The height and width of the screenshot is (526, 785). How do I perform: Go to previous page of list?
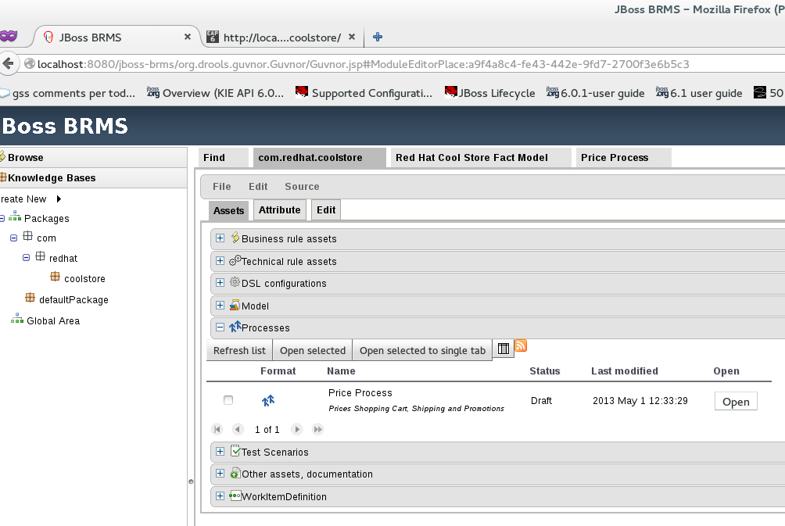tap(238, 429)
